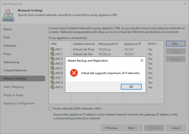Click the Add... button

pos(176,44)
